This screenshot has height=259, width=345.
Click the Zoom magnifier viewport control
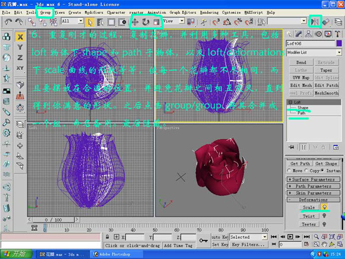pyautogui.click(x=316, y=237)
